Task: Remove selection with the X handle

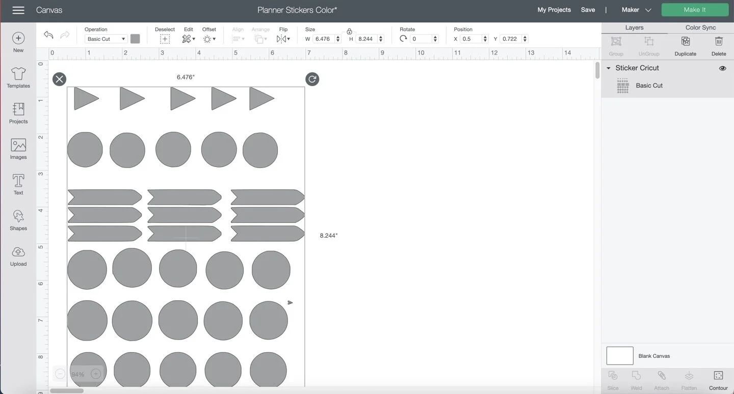Action: coord(59,79)
